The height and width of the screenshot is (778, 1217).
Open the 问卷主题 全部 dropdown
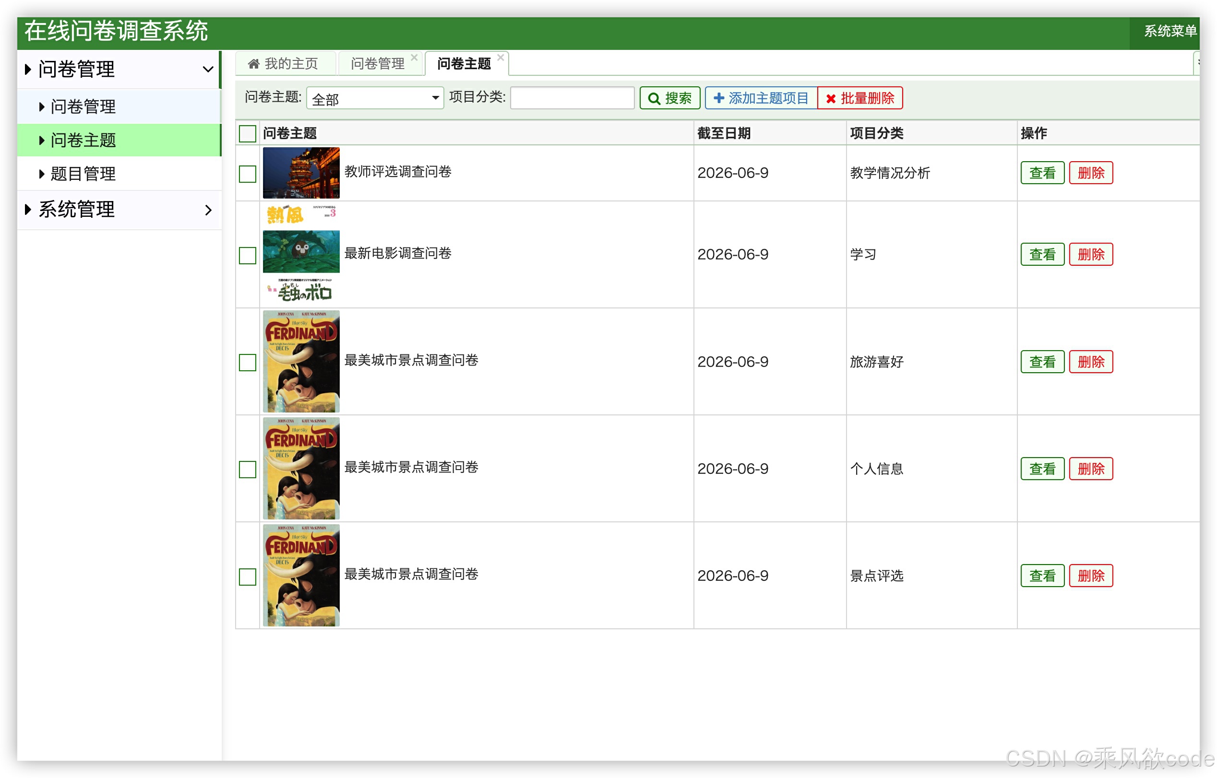click(374, 98)
